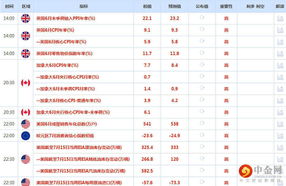
Task: Click UK flag beside 英国6月CPI年率 group
Action: tap(26, 36)
